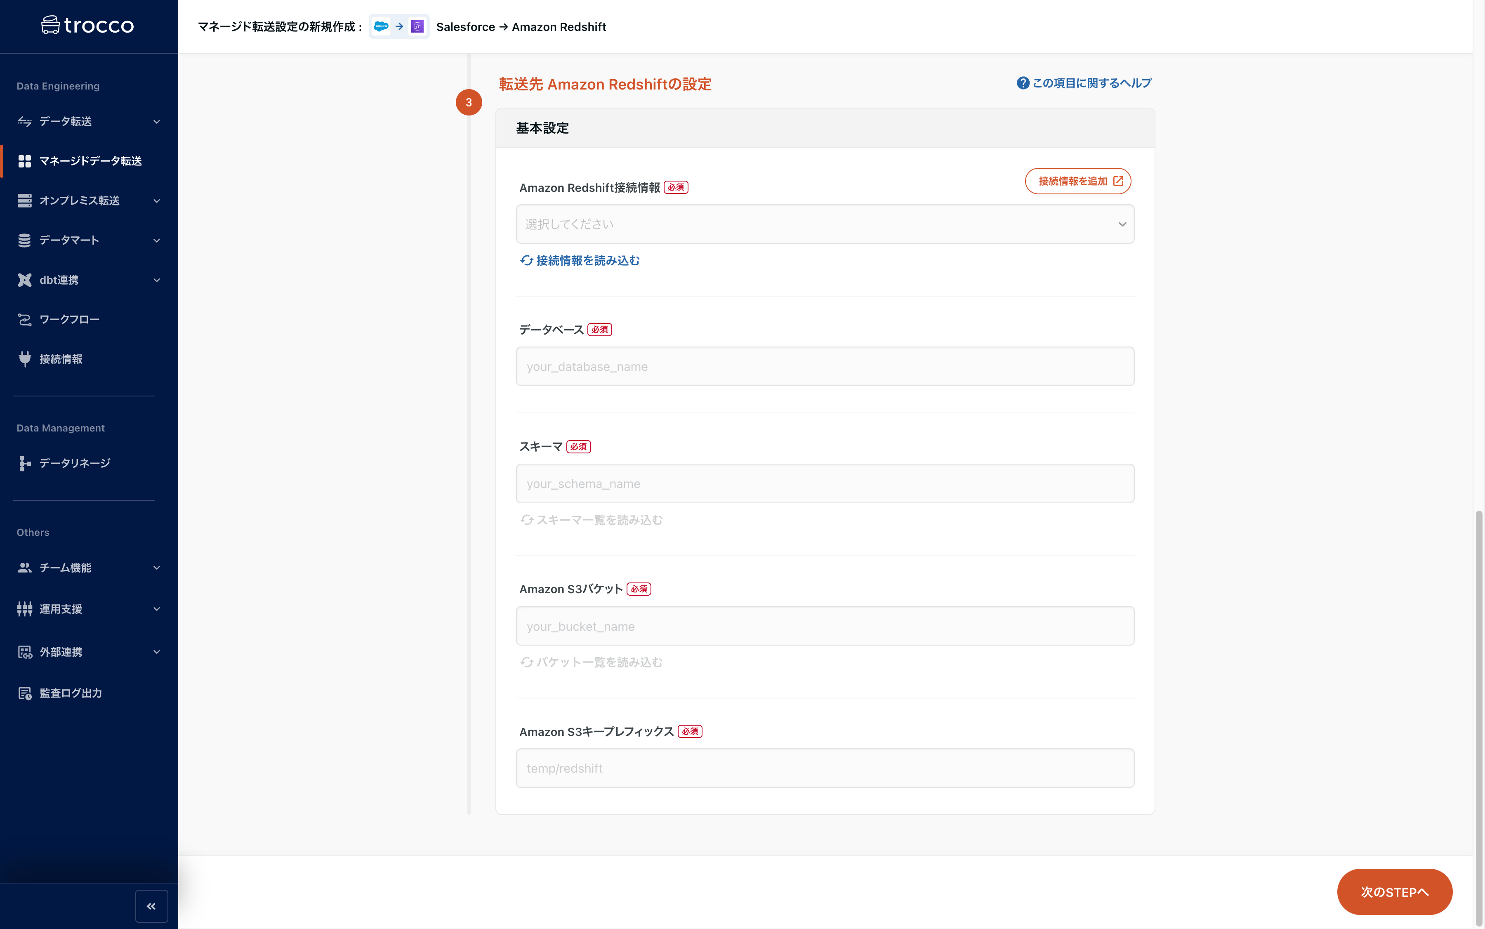Click the reload icon beside スキーマ一覧を読み込む

point(526,520)
